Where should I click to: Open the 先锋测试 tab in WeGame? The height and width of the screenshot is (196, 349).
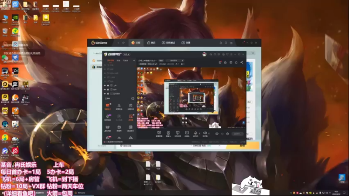pyautogui.click(x=168, y=43)
